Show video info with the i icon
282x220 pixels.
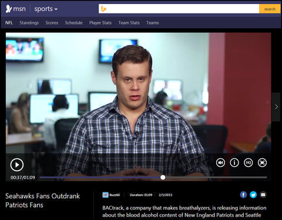click(234, 163)
